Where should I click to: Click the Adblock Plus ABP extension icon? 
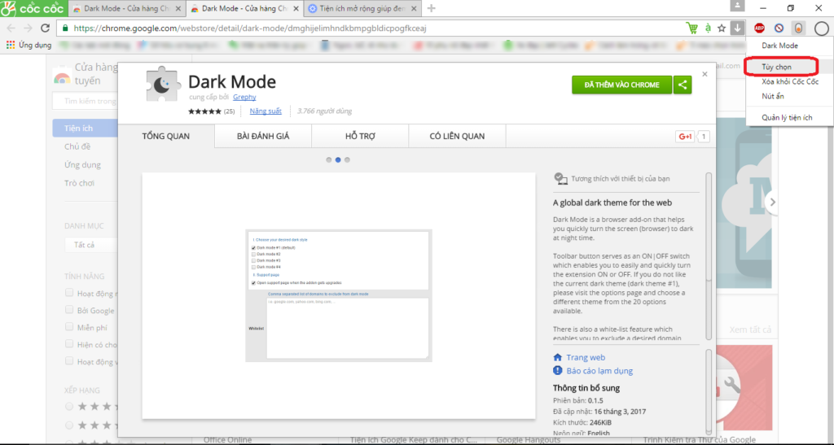759,28
